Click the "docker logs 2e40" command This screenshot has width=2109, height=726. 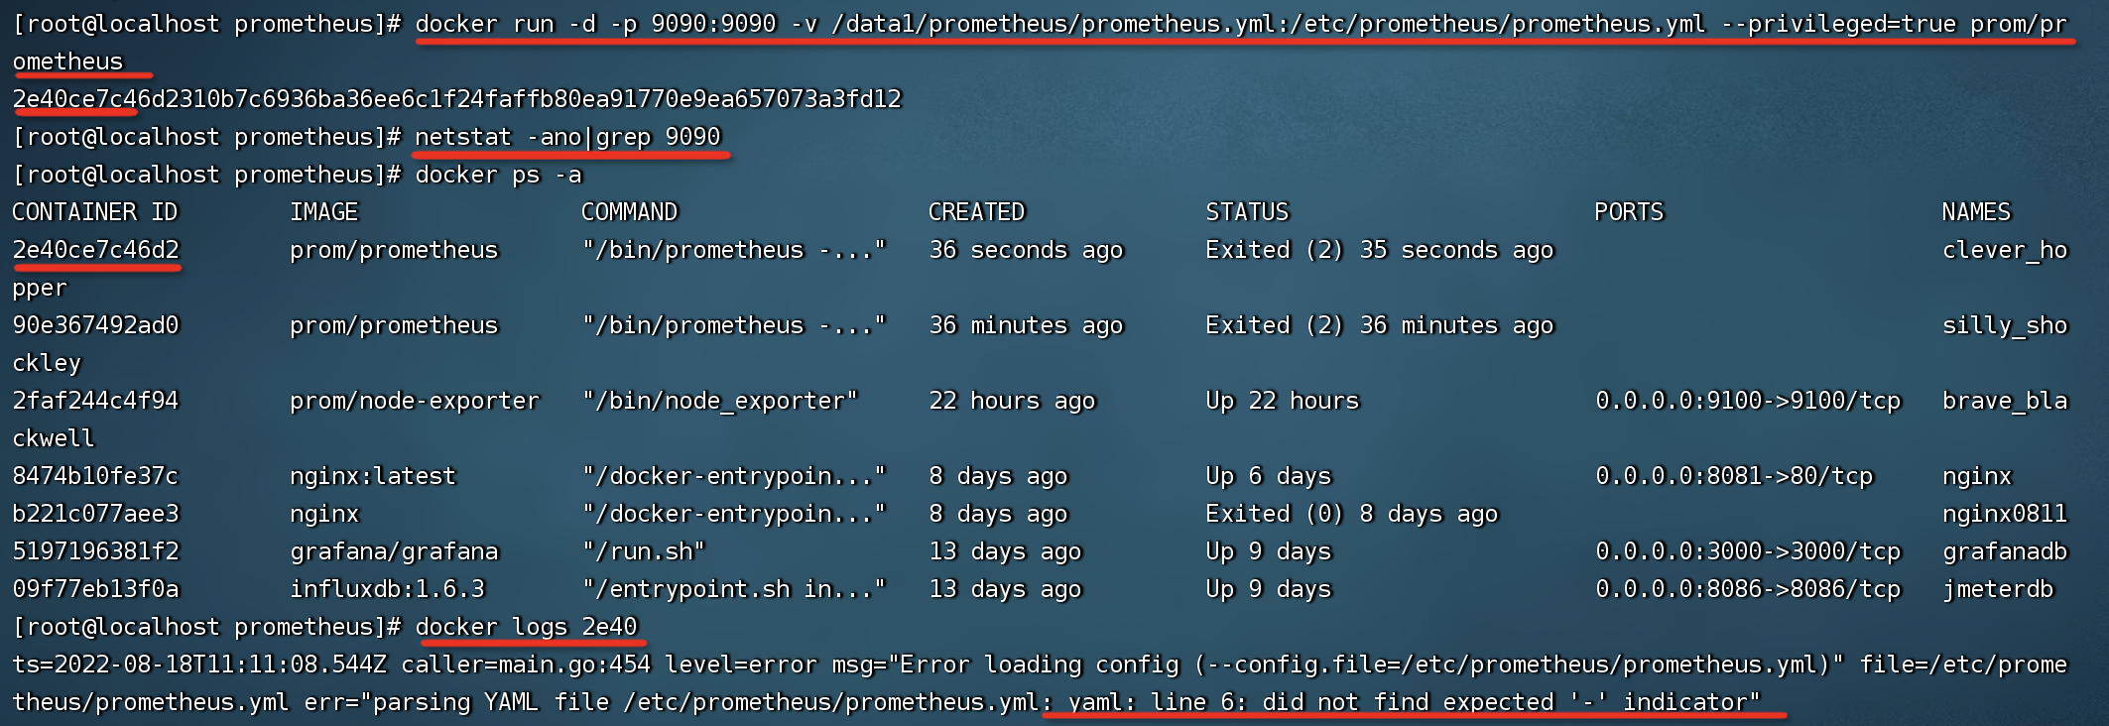coord(526,627)
